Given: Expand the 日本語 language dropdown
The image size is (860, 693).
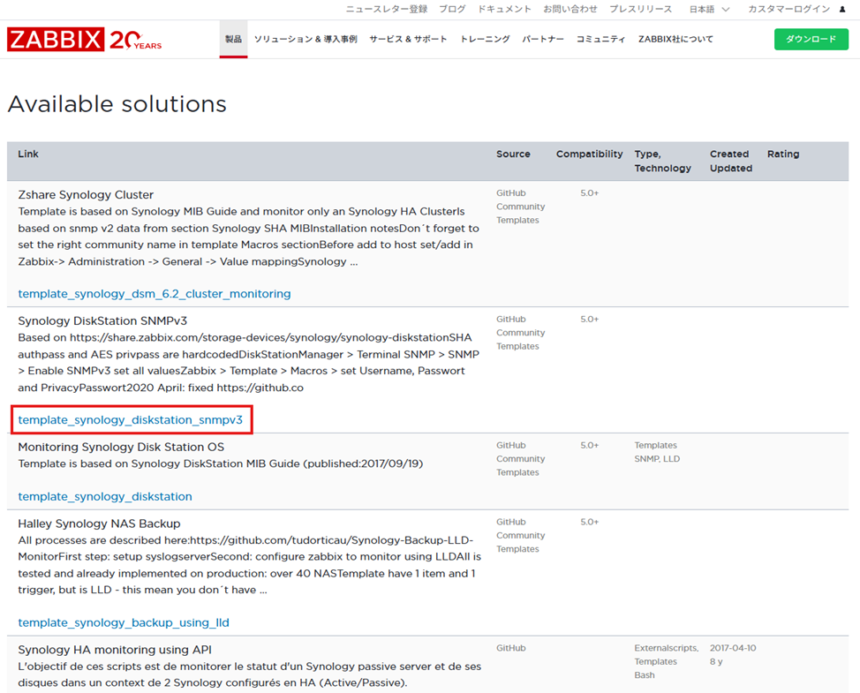Looking at the screenshot, I should point(709,10).
